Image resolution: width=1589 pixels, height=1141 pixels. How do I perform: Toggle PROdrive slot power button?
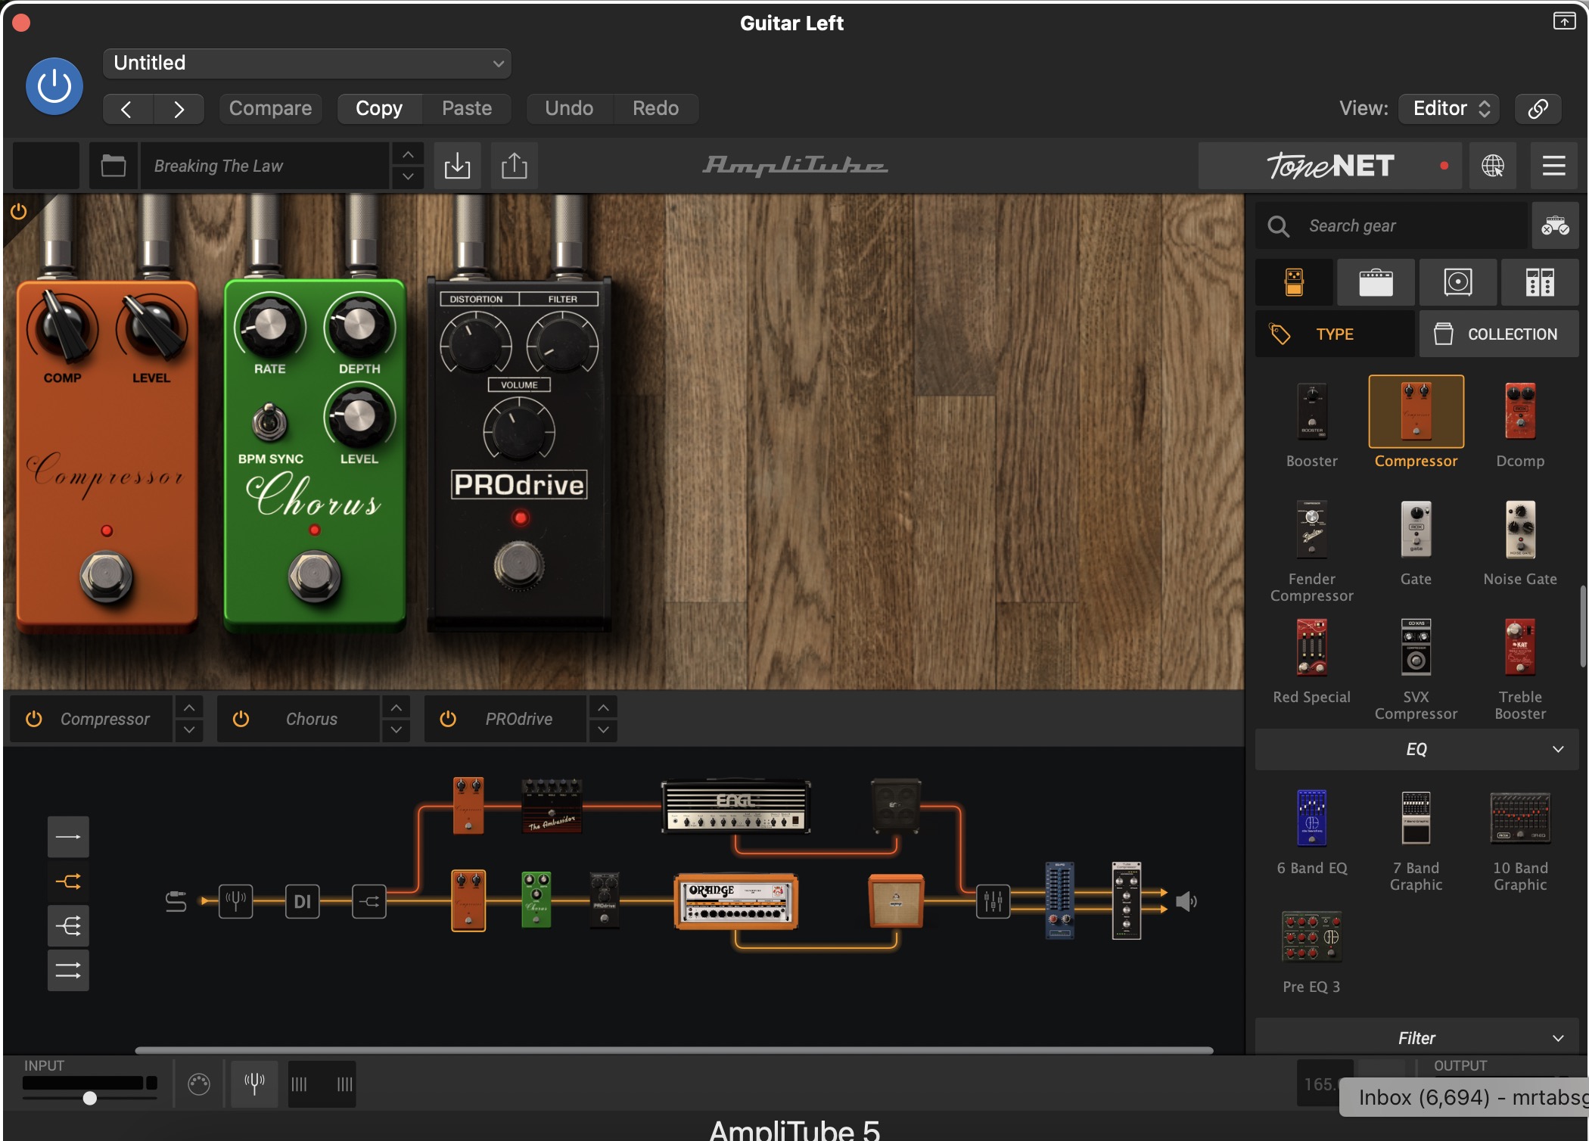tap(448, 719)
